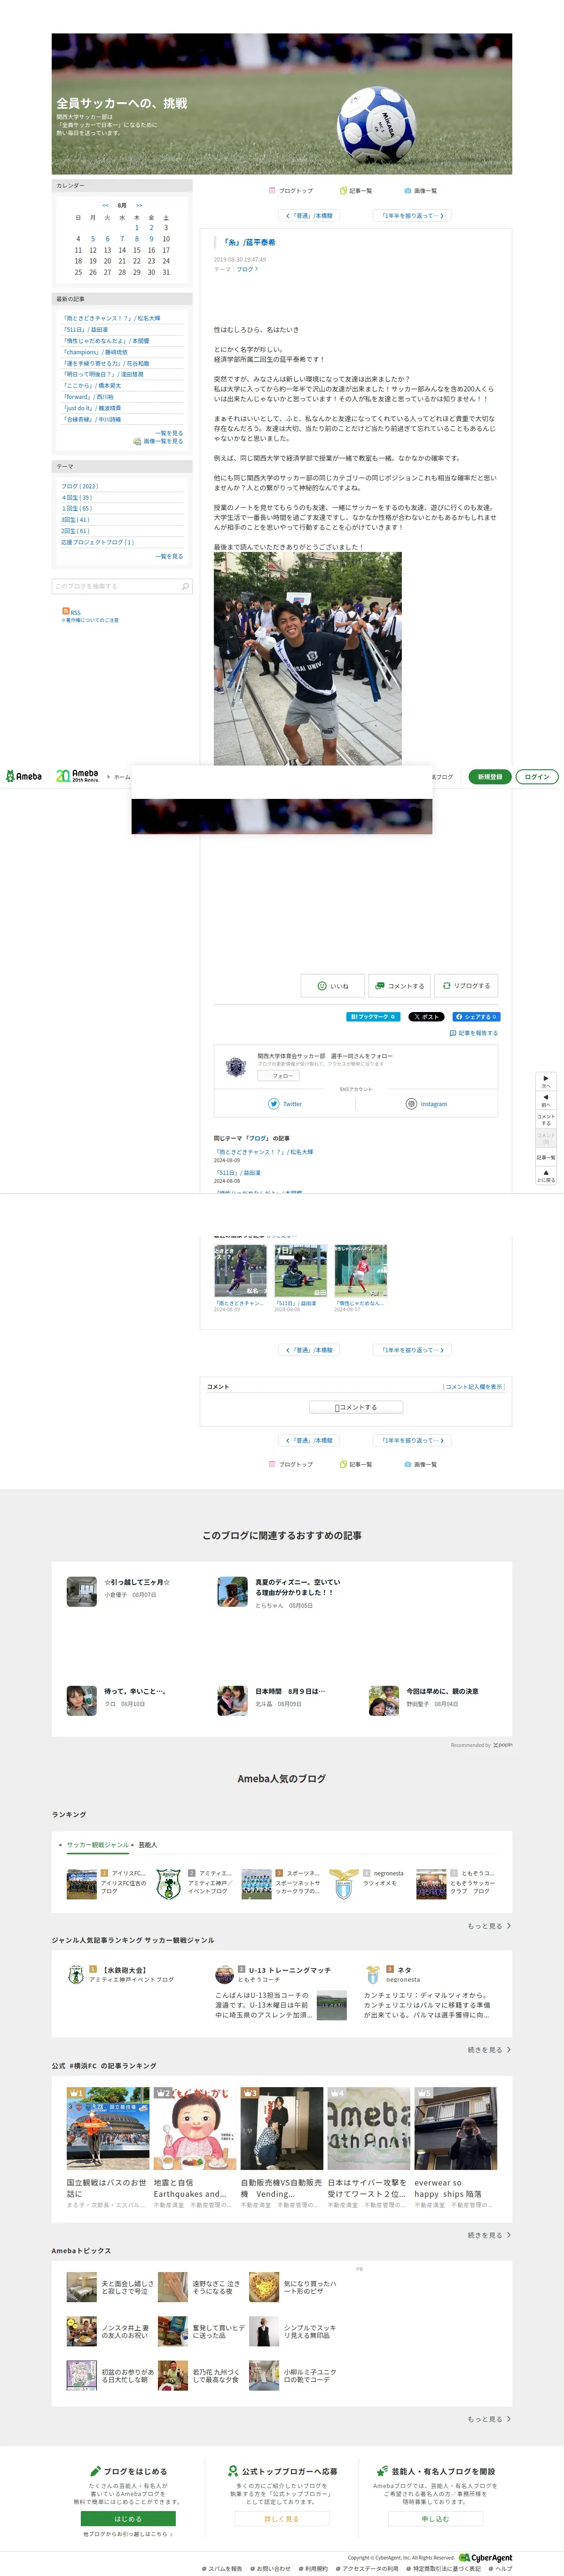Click 記事を報告する report link
This screenshot has height=2576, width=564.
coord(474,1033)
